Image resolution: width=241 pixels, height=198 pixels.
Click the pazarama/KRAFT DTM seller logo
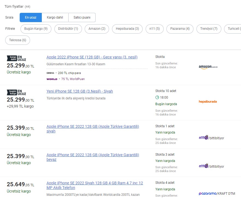click(x=217, y=194)
